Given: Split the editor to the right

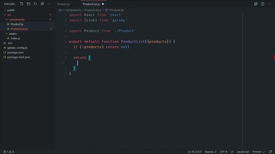Looking at the screenshot, I should point(263,4).
